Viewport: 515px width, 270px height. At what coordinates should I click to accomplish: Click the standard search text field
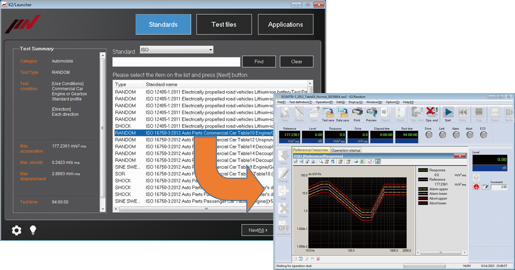(x=176, y=62)
